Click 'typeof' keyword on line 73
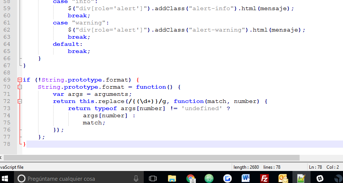 (x=106, y=109)
